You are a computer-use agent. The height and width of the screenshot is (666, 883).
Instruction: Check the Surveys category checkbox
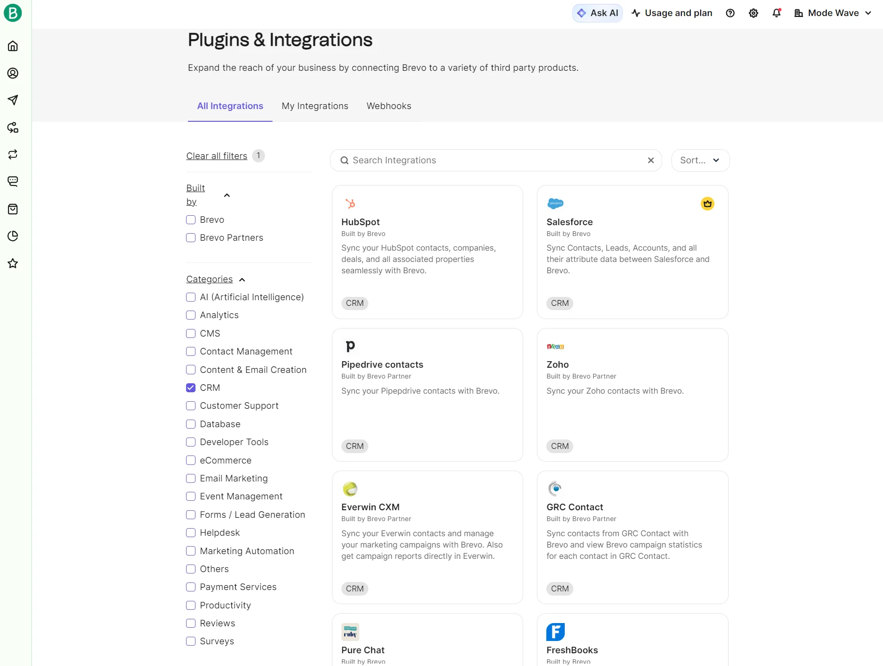191,641
